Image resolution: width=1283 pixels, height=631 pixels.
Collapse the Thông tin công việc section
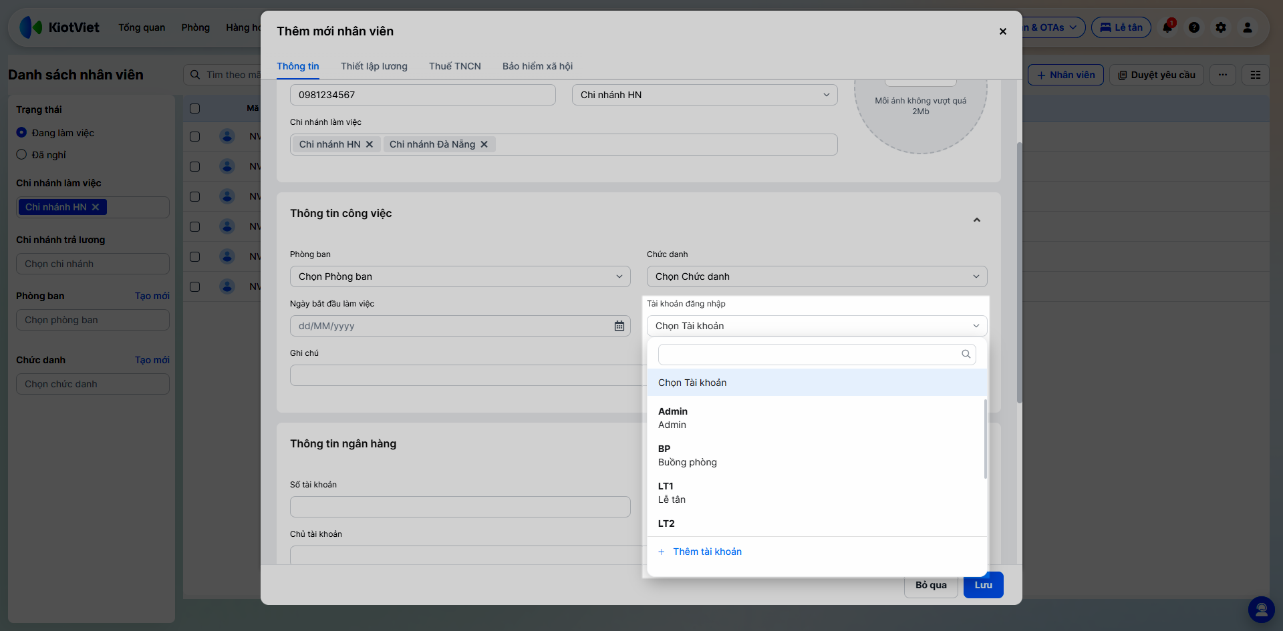point(977,220)
